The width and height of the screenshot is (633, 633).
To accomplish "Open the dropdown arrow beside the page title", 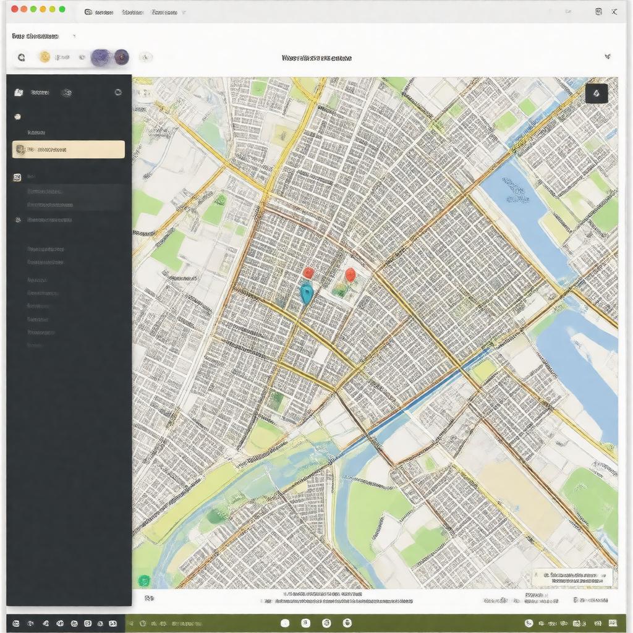I will tap(74, 36).
